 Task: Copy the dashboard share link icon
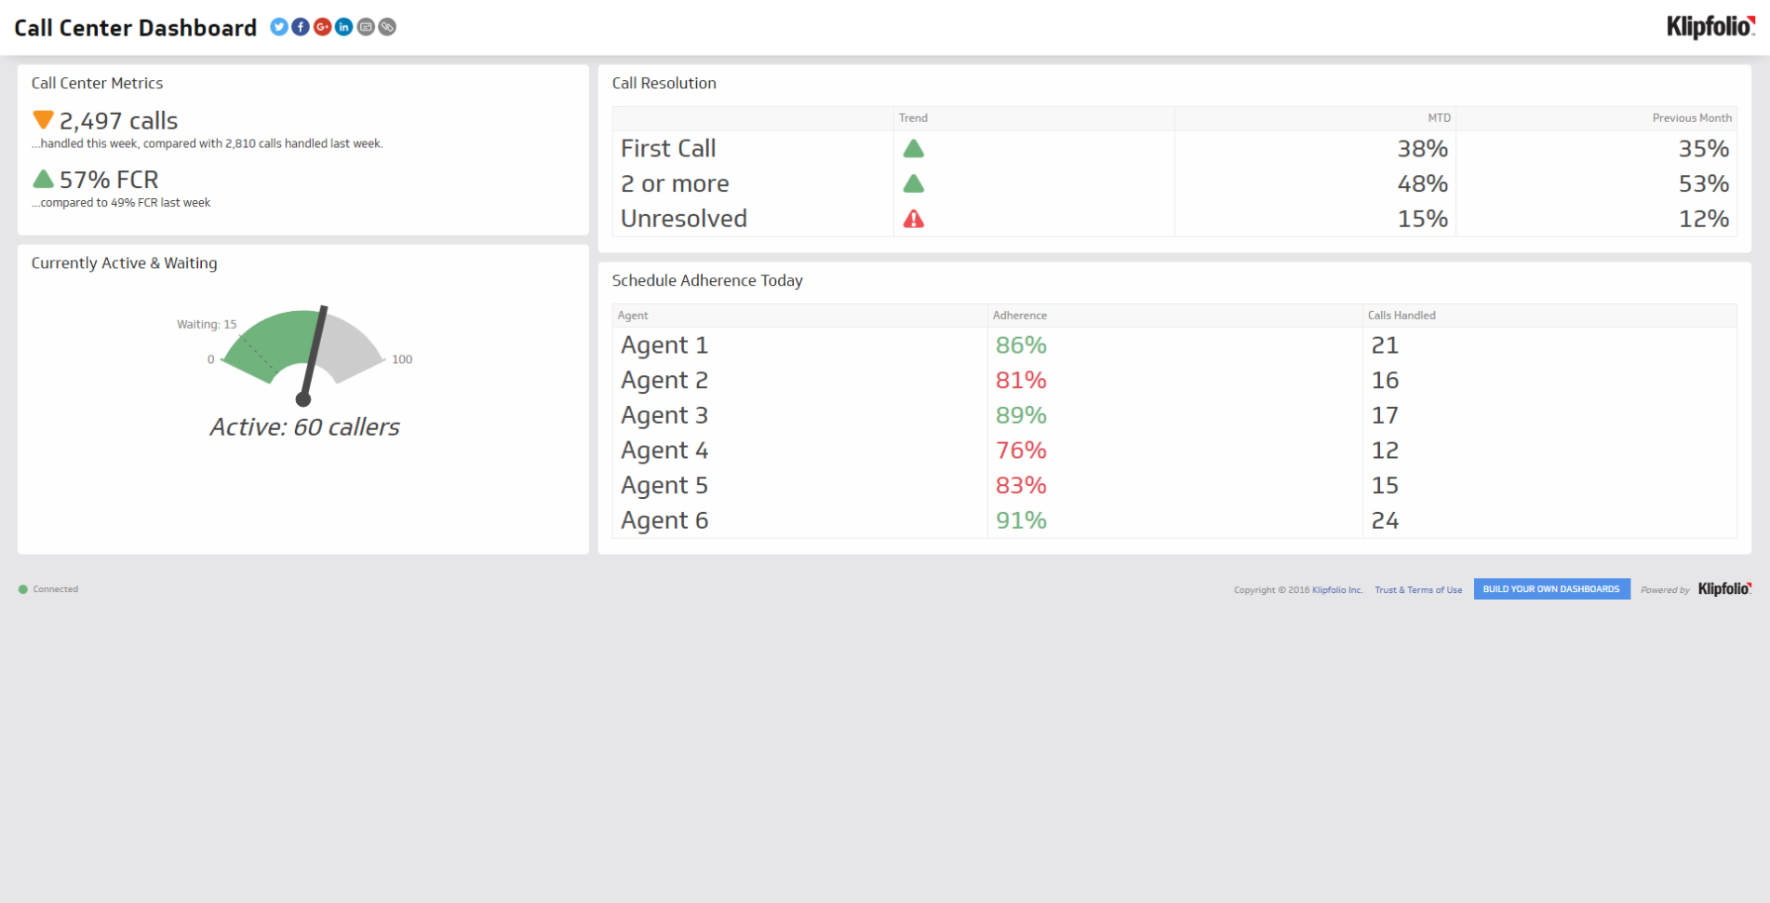tap(386, 27)
